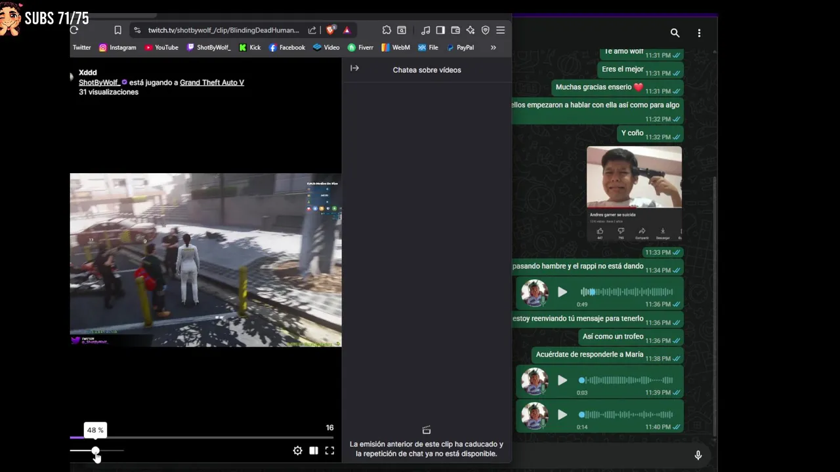Screen dimensions: 840x472
Task: Open the PayPal bookmark
Action: [x=460, y=47]
